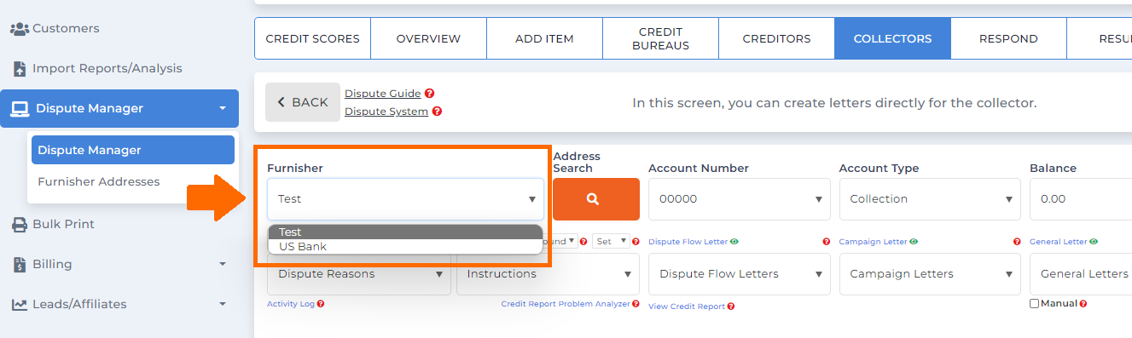The height and width of the screenshot is (338, 1132).
Task: Expand the Leads/Affiliates menu arrow
Action: (222, 305)
